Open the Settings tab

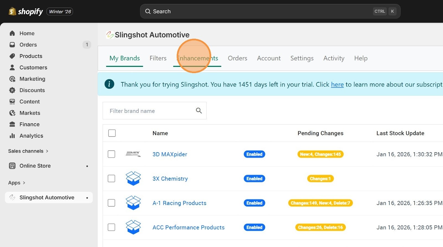coord(302,58)
